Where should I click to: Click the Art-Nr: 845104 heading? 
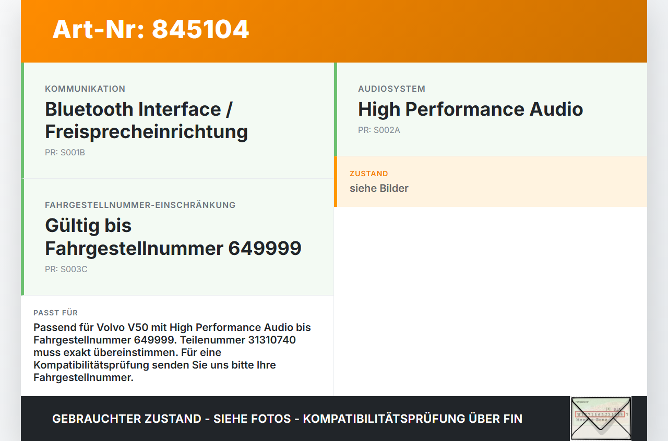[x=151, y=29]
